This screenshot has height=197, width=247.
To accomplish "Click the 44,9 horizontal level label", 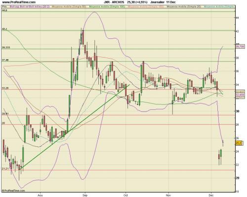I will pyautogui.click(x=4, y=10).
